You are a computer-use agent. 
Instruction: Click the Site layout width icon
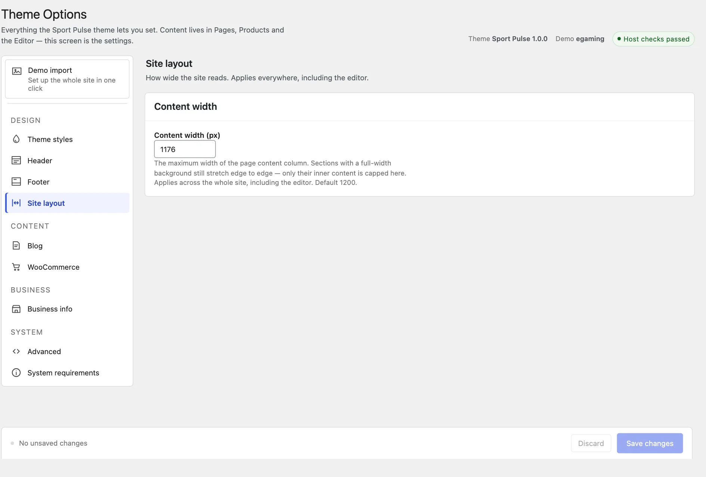click(16, 203)
